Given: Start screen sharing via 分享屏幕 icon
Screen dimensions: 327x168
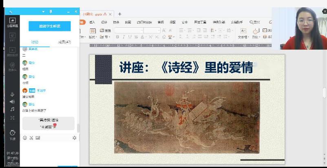Looking at the screenshot, I should tap(12, 22).
